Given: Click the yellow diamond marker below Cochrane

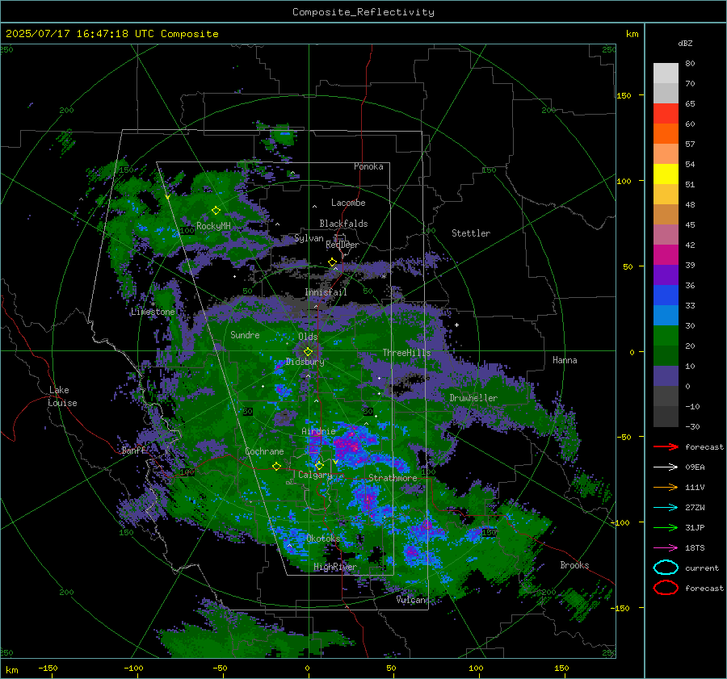Looking at the screenshot, I should click(x=277, y=466).
